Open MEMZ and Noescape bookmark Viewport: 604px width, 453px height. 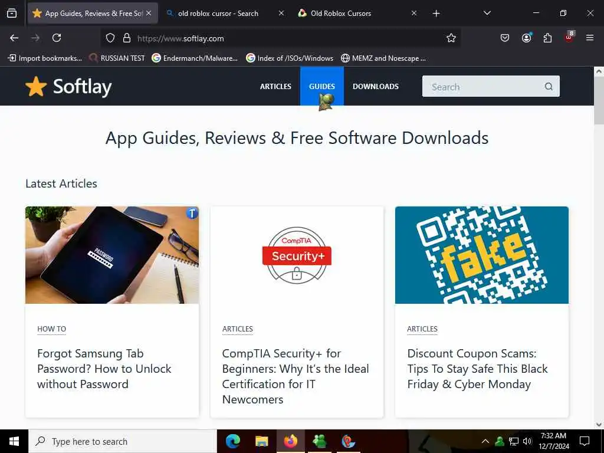(383, 58)
